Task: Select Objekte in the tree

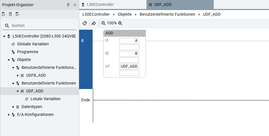Action: [24, 60]
